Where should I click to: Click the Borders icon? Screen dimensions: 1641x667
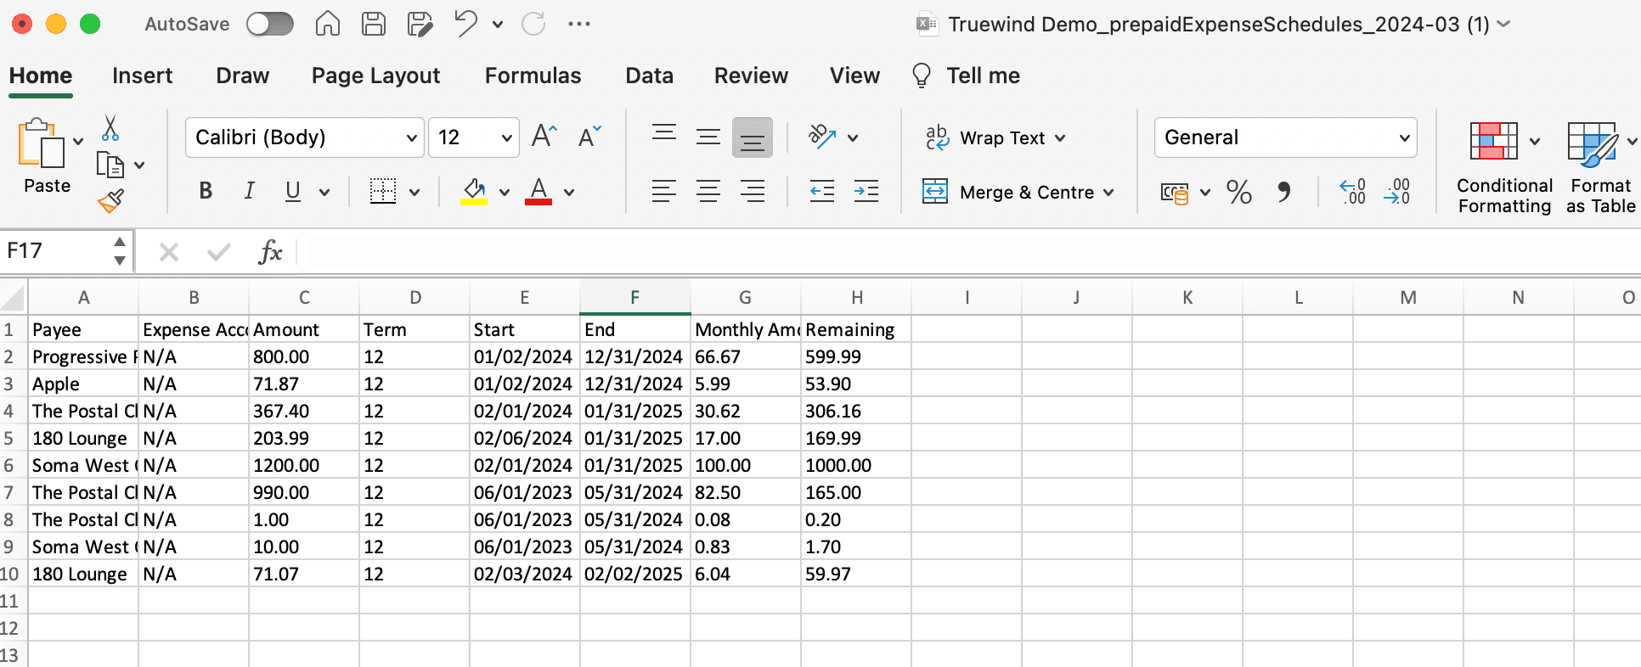[383, 191]
